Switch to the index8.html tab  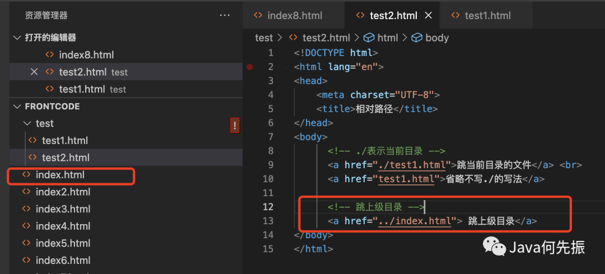[294, 16]
